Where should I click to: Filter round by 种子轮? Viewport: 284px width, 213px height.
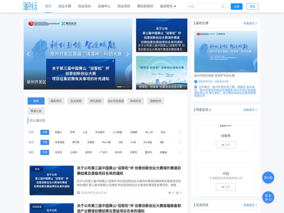(76, 142)
